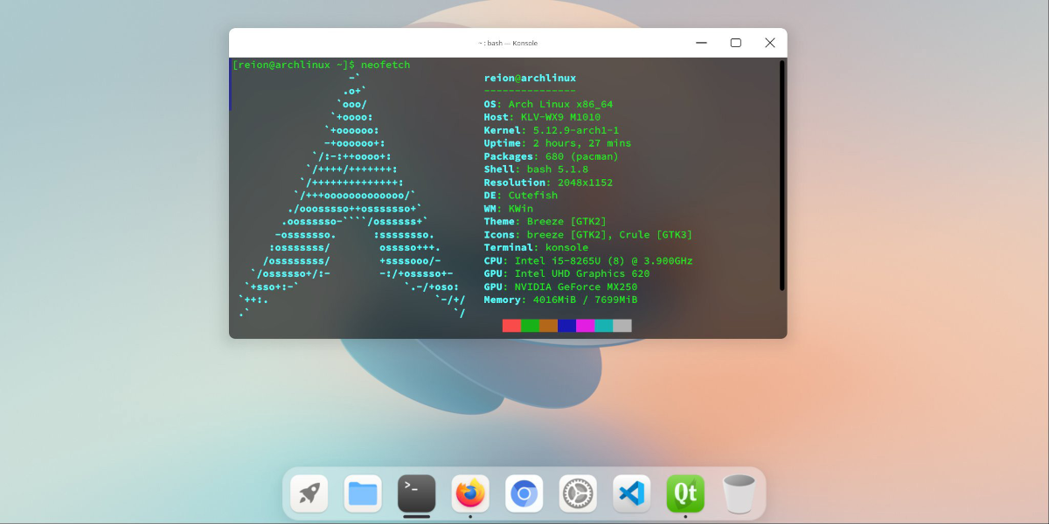This screenshot has height=524, width=1049.
Task: Click the 'reion@archlinux' header in neofetch output
Action: (x=530, y=78)
